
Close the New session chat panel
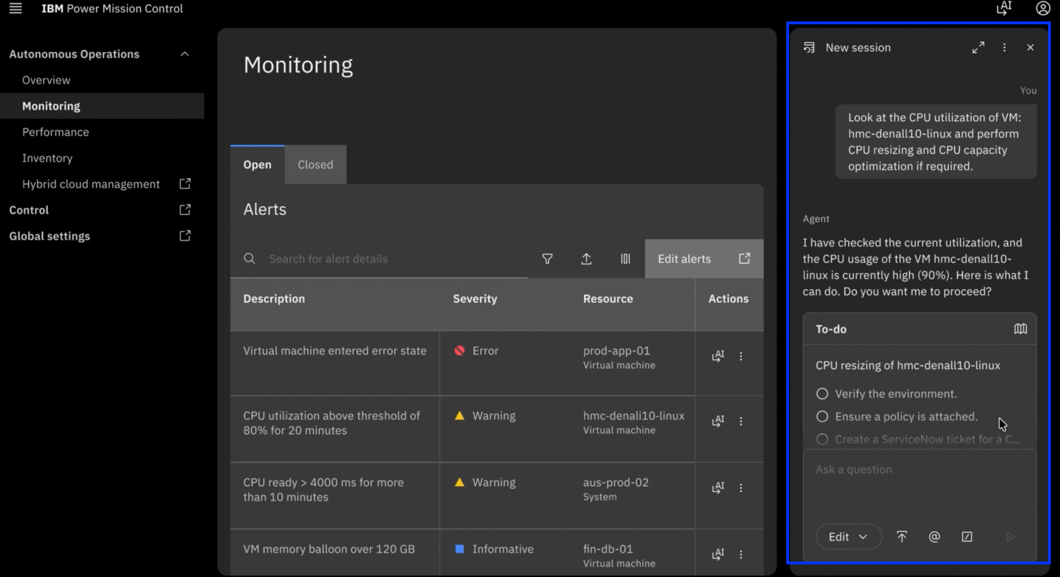[1030, 48]
